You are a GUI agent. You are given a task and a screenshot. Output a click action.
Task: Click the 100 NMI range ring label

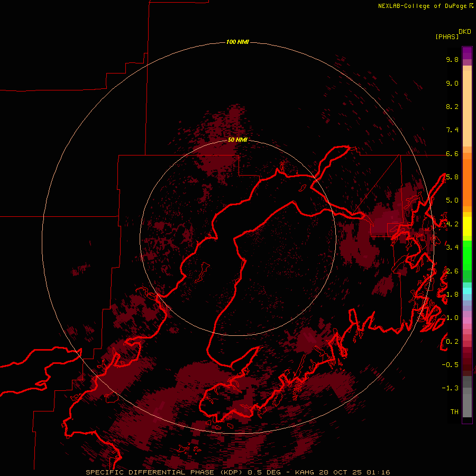pyautogui.click(x=237, y=42)
